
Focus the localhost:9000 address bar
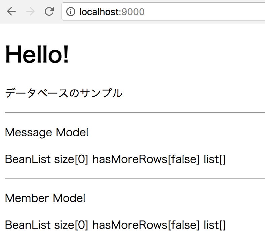point(163,11)
